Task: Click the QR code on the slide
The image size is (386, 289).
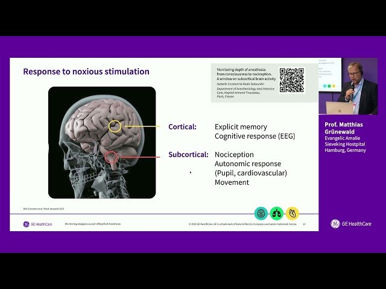Action: 291,80
